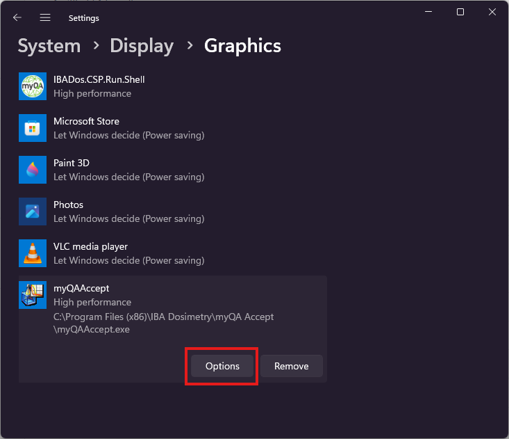Click the myQAAccept entry title
The image size is (509, 439).
coord(81,289)
